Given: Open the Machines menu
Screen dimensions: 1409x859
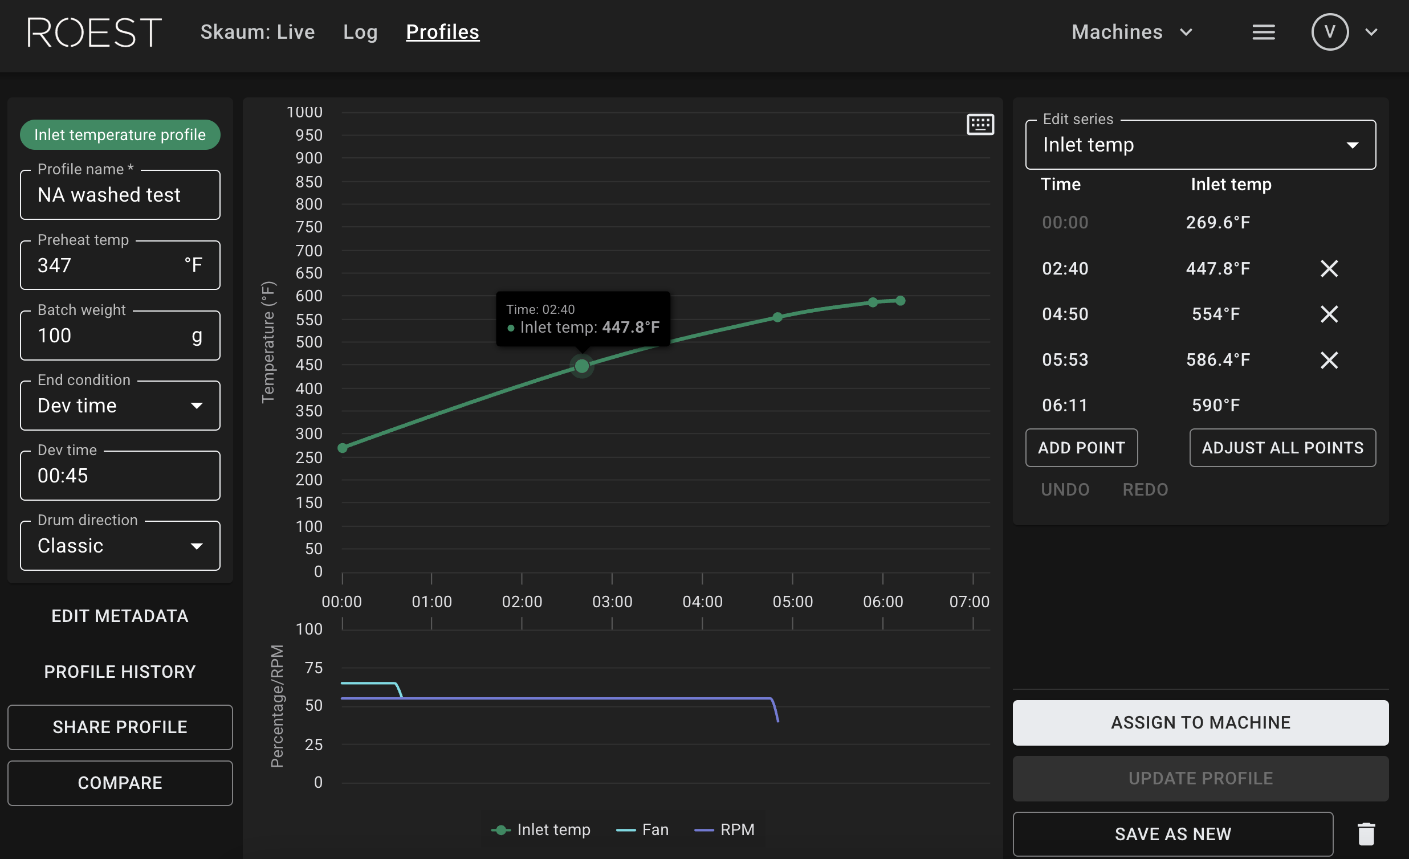Looking at the screenshot, I should [1130, 31].
